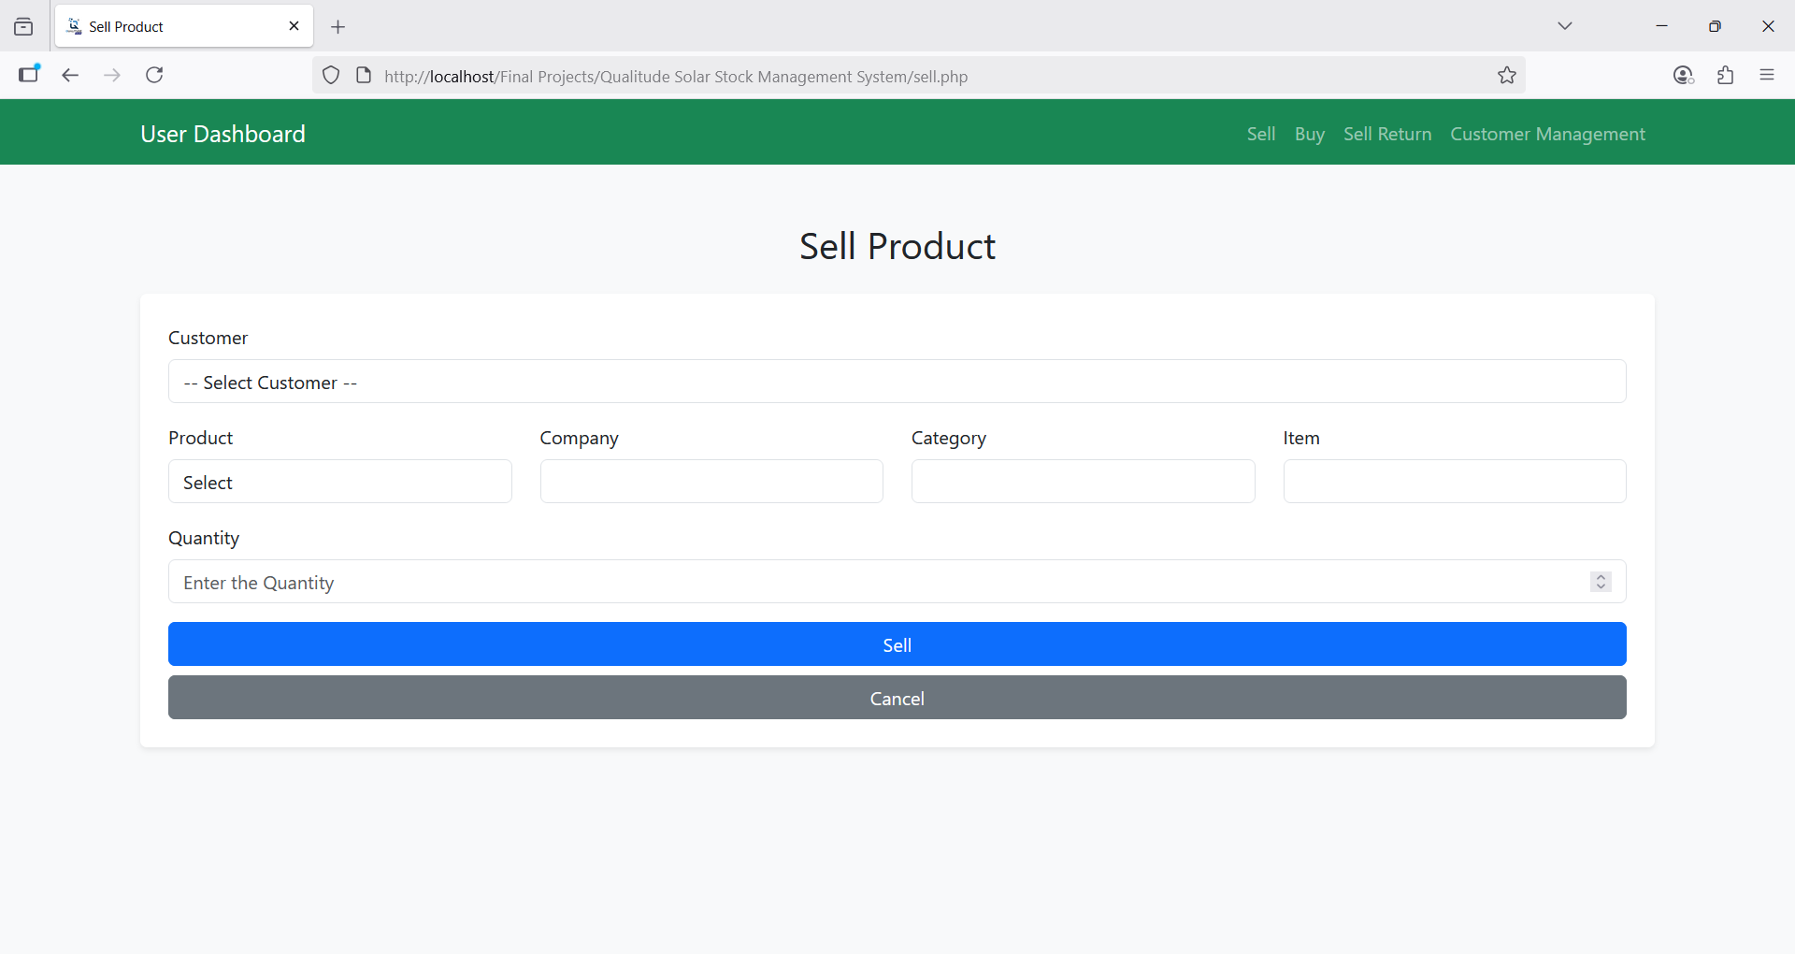Open the Firefox account icon
Viewport: 1795px width, 954px height.
pos(1683,76)
